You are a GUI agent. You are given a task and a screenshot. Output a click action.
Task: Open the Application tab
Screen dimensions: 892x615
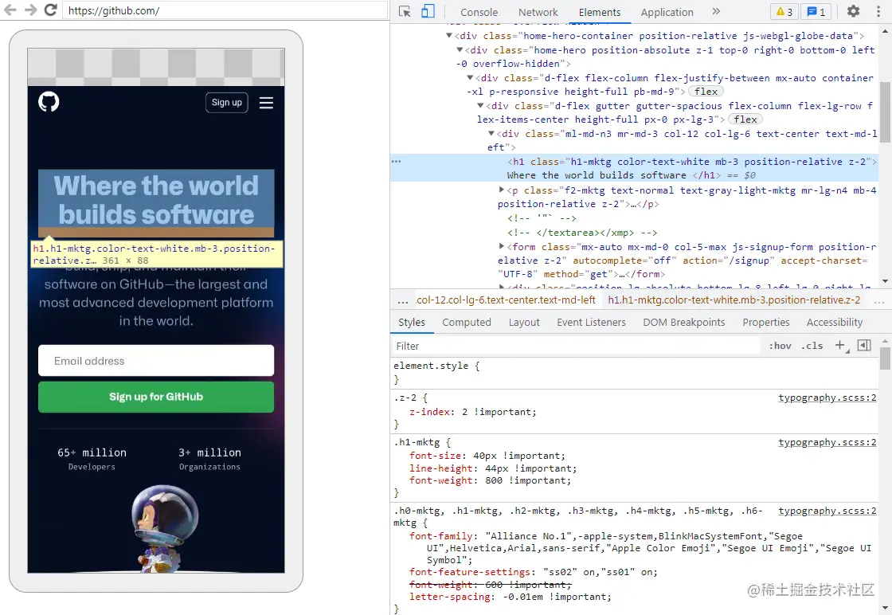667,12
